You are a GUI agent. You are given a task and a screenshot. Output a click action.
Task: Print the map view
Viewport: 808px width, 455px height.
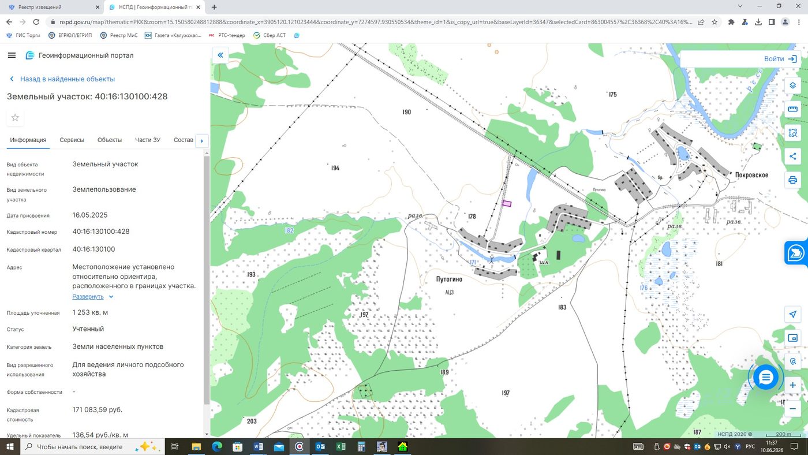click(792, 180)
